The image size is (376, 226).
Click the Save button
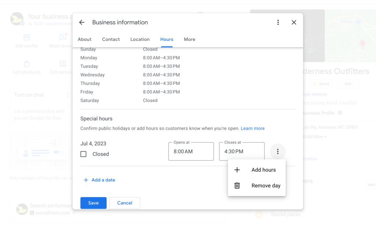(93, 203)
